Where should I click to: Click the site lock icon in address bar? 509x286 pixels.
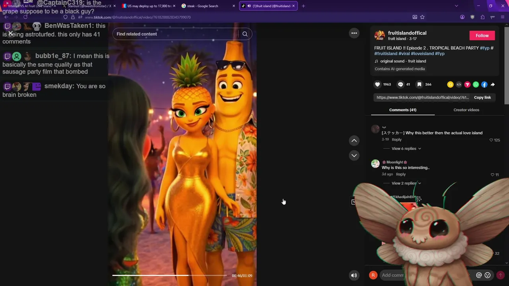coord(73,17)
